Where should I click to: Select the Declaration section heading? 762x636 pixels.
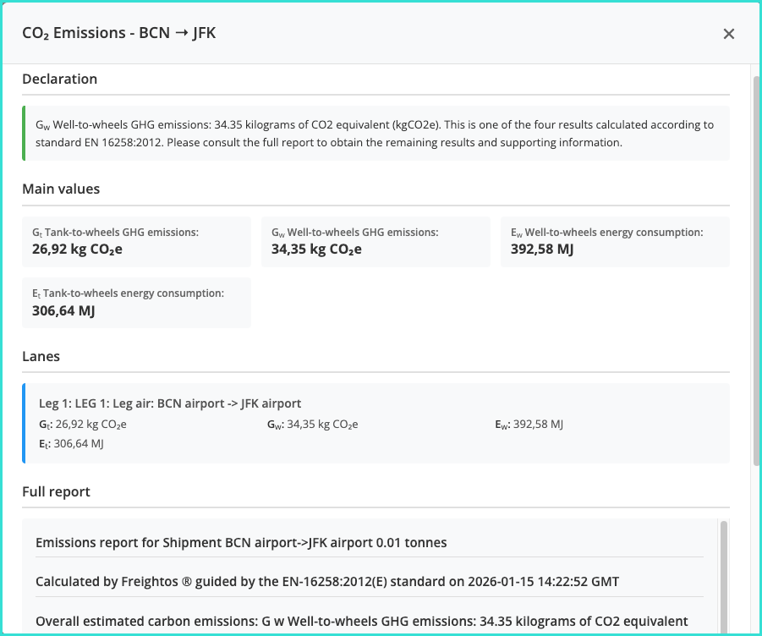(x=60, y=79)
